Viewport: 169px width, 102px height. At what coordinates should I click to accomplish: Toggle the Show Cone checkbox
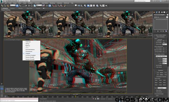click(155, 90)
